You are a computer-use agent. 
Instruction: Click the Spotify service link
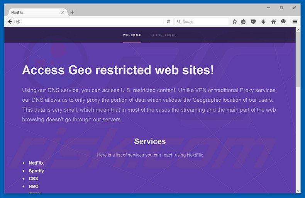[x=36, y=171]
